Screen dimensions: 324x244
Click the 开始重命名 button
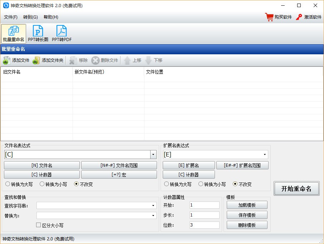coord(296,189)
